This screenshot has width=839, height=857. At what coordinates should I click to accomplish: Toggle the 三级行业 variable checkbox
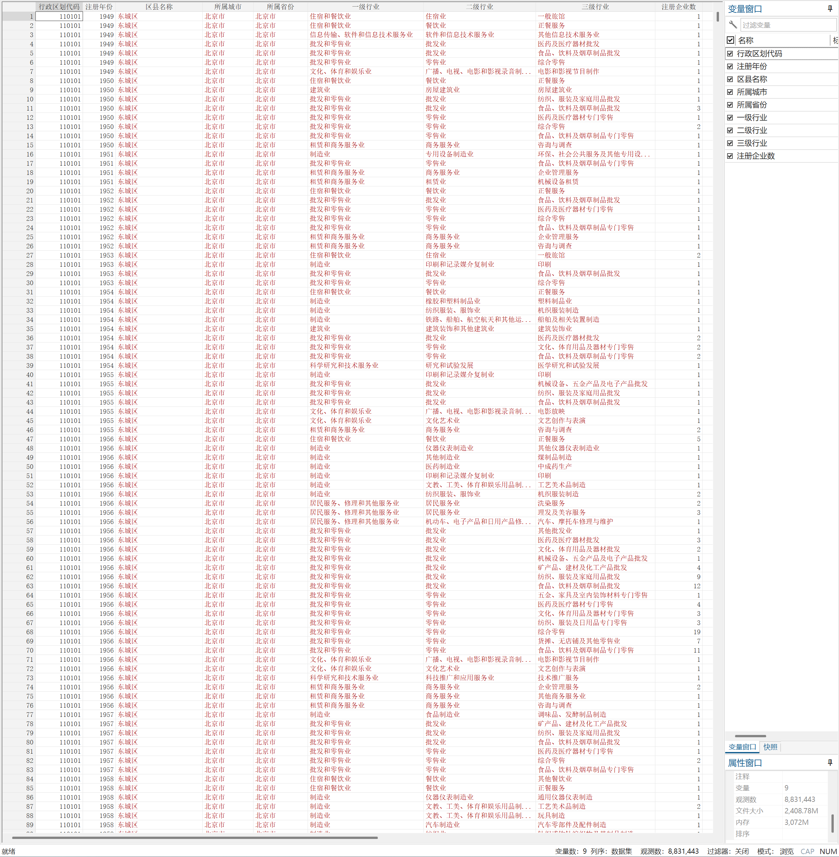(x=730, y=143)
